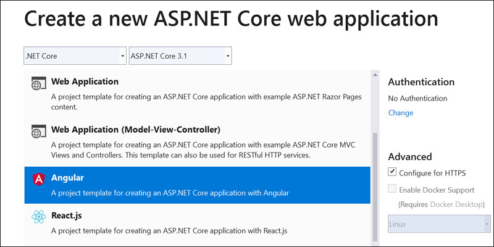Click the Change authentication link
This screenshot has width=494, height=247.
pos(401,113)
